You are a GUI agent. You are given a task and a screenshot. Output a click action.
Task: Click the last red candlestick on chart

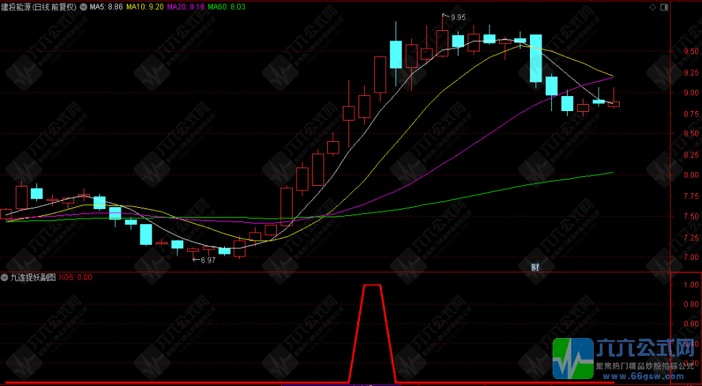614,104
